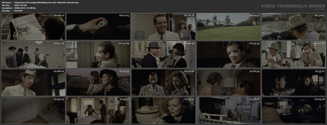Select the thumbnail timestamped 00:06:12

(33, 27)
